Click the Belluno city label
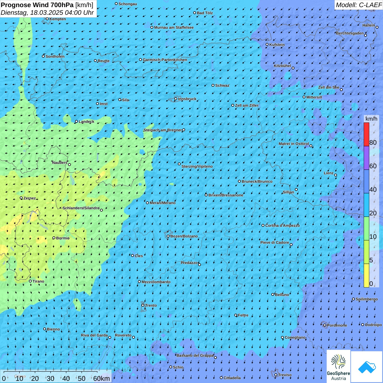Screen dimensions: 383x383 coord(282,295)
